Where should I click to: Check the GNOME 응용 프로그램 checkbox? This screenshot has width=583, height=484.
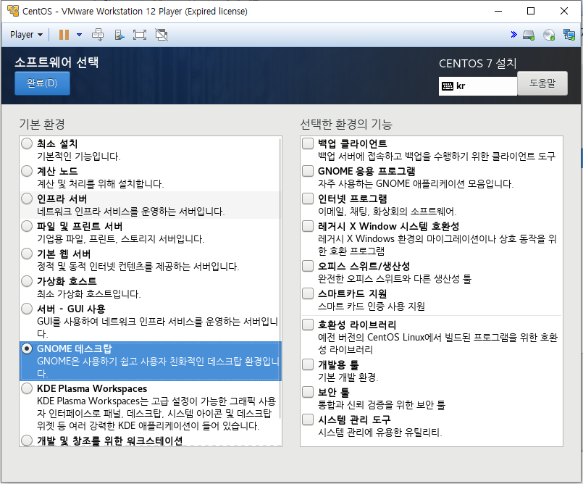click(308, 171)
